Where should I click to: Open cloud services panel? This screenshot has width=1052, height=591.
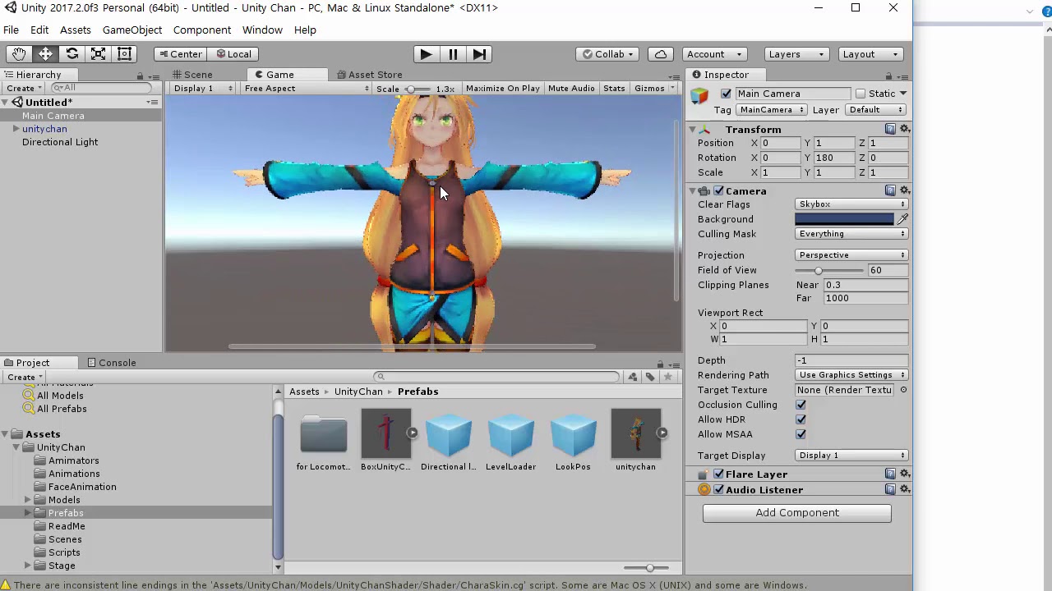[661, 54]
